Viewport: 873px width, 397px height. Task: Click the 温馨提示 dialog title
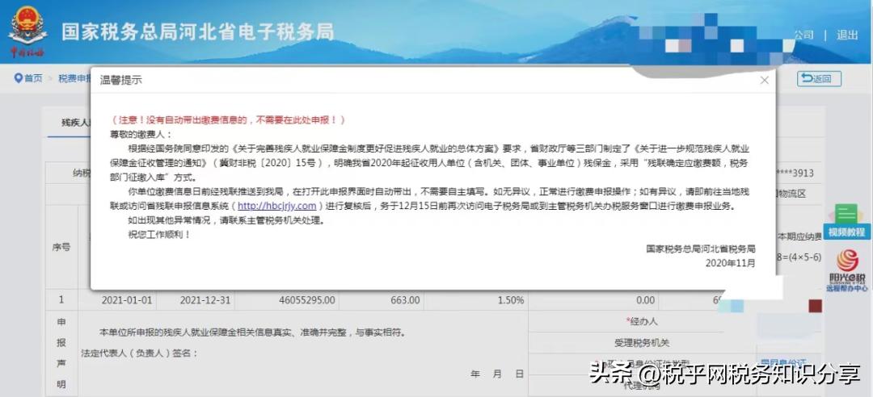pyautogui.click(x=120, y=80)
